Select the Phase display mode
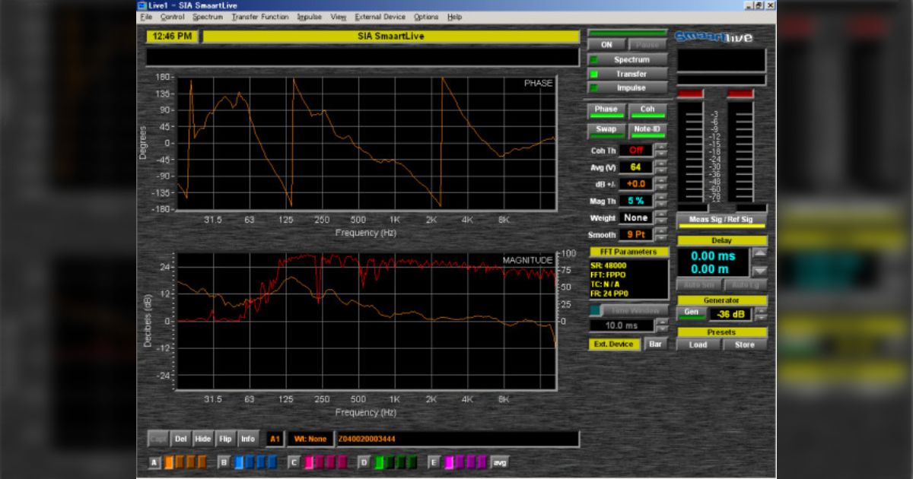Screen dimensions: 913x479 pyautogui.click(x=606, y=108)
